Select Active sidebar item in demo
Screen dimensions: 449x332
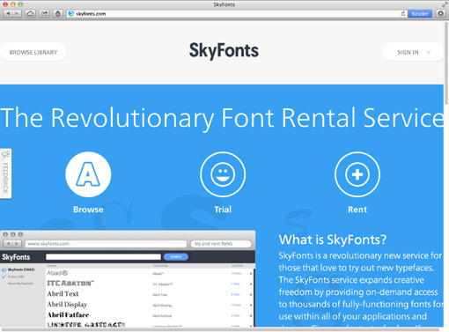pyautogui.click(x=13, y=277)
